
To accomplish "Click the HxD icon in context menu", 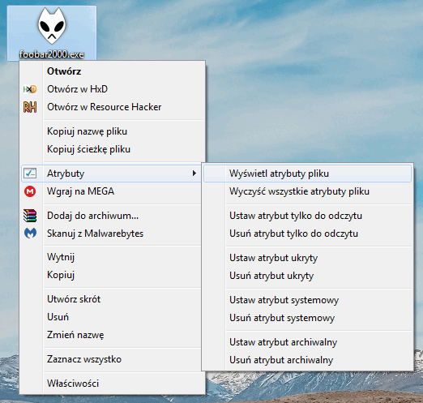I will tap(30, 89).
